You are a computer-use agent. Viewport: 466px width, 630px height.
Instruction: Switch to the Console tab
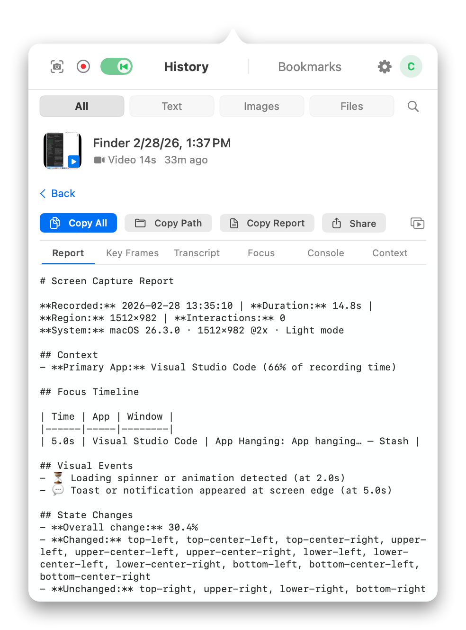(325, 253)
